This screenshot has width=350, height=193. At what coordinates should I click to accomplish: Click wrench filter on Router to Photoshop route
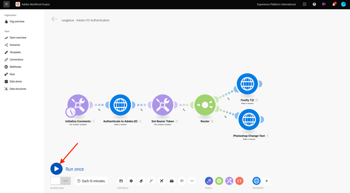[225, 117]
